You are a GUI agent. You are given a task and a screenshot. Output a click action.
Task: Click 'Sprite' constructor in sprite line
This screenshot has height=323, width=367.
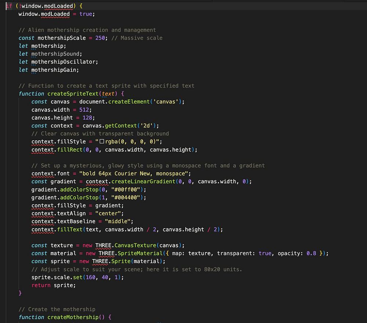121,261
